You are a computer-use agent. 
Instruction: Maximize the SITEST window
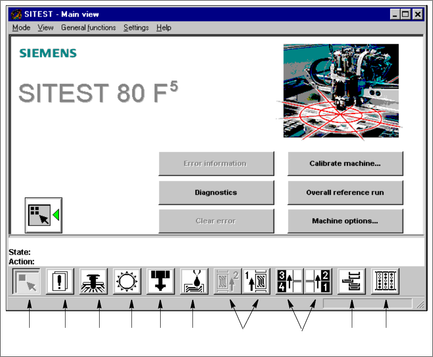[x=406, y=14]
